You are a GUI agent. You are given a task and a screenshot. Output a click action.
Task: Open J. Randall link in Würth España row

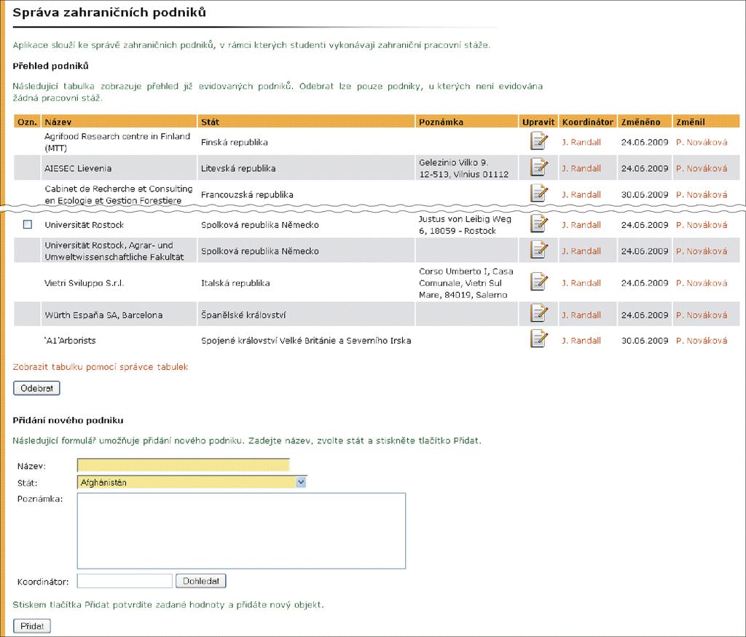[x=581, y=314]
